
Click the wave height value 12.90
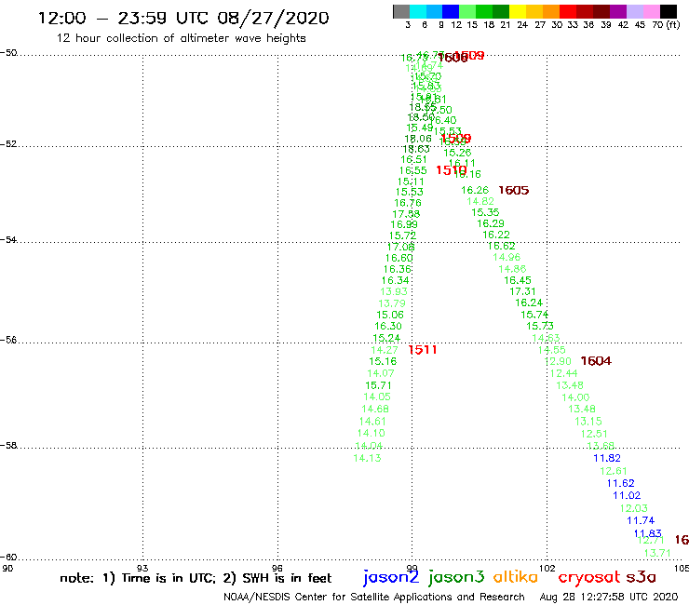point(558,361)
